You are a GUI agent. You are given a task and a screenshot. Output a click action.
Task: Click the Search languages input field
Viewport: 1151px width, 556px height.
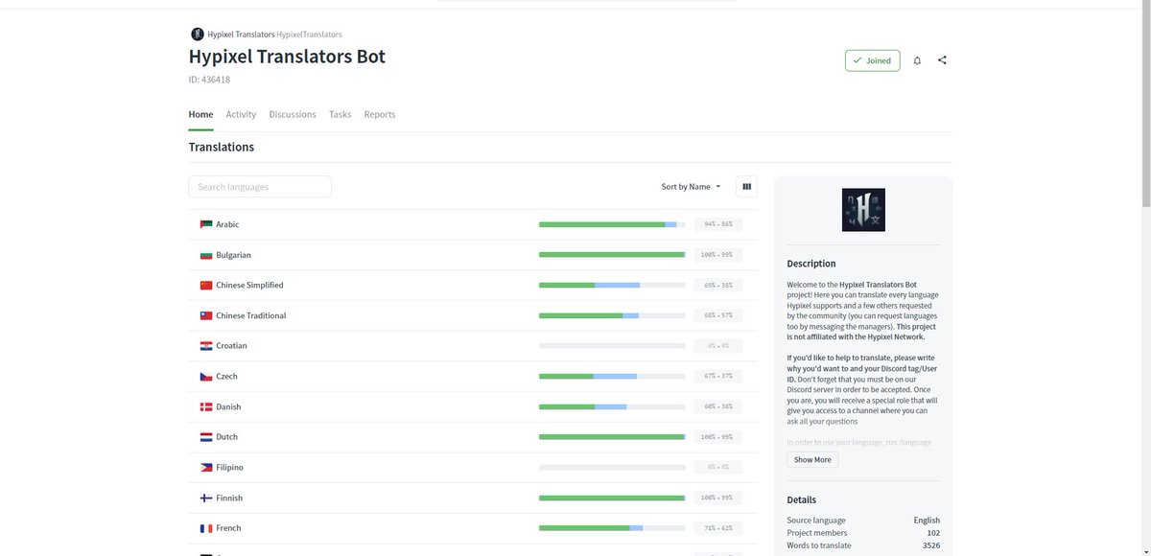coord(260,187)
